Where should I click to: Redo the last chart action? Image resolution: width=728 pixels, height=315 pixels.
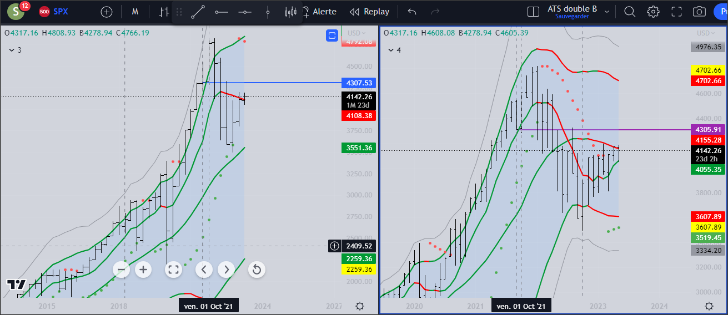(435, 12)
